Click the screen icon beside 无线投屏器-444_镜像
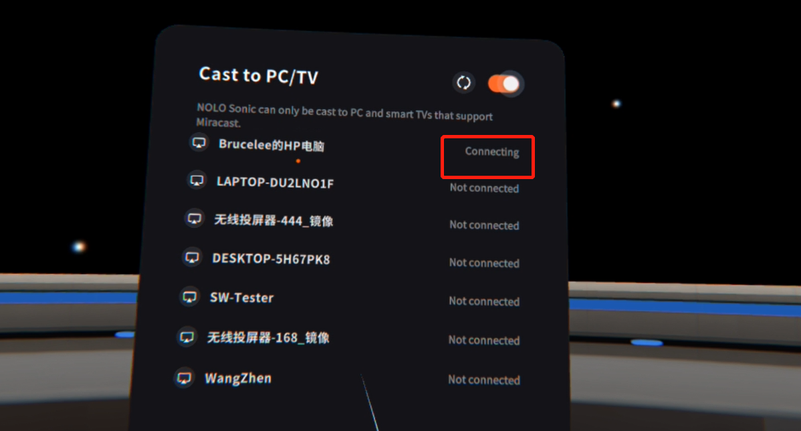This screenshot has width=801, height=431. click(194, 219)
